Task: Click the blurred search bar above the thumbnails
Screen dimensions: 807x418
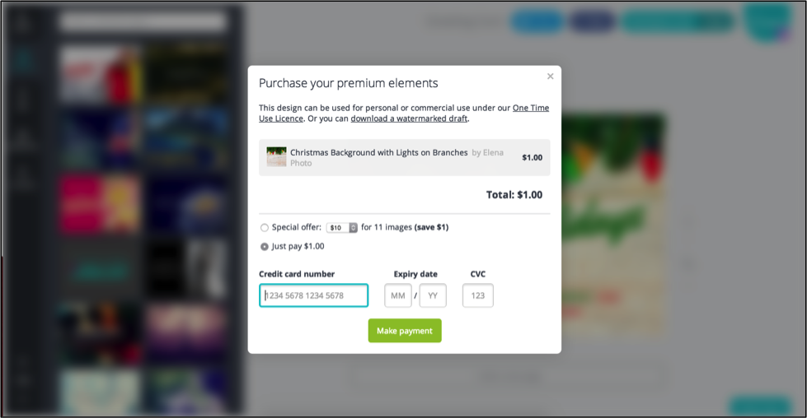Action: (x=143, y=21)
